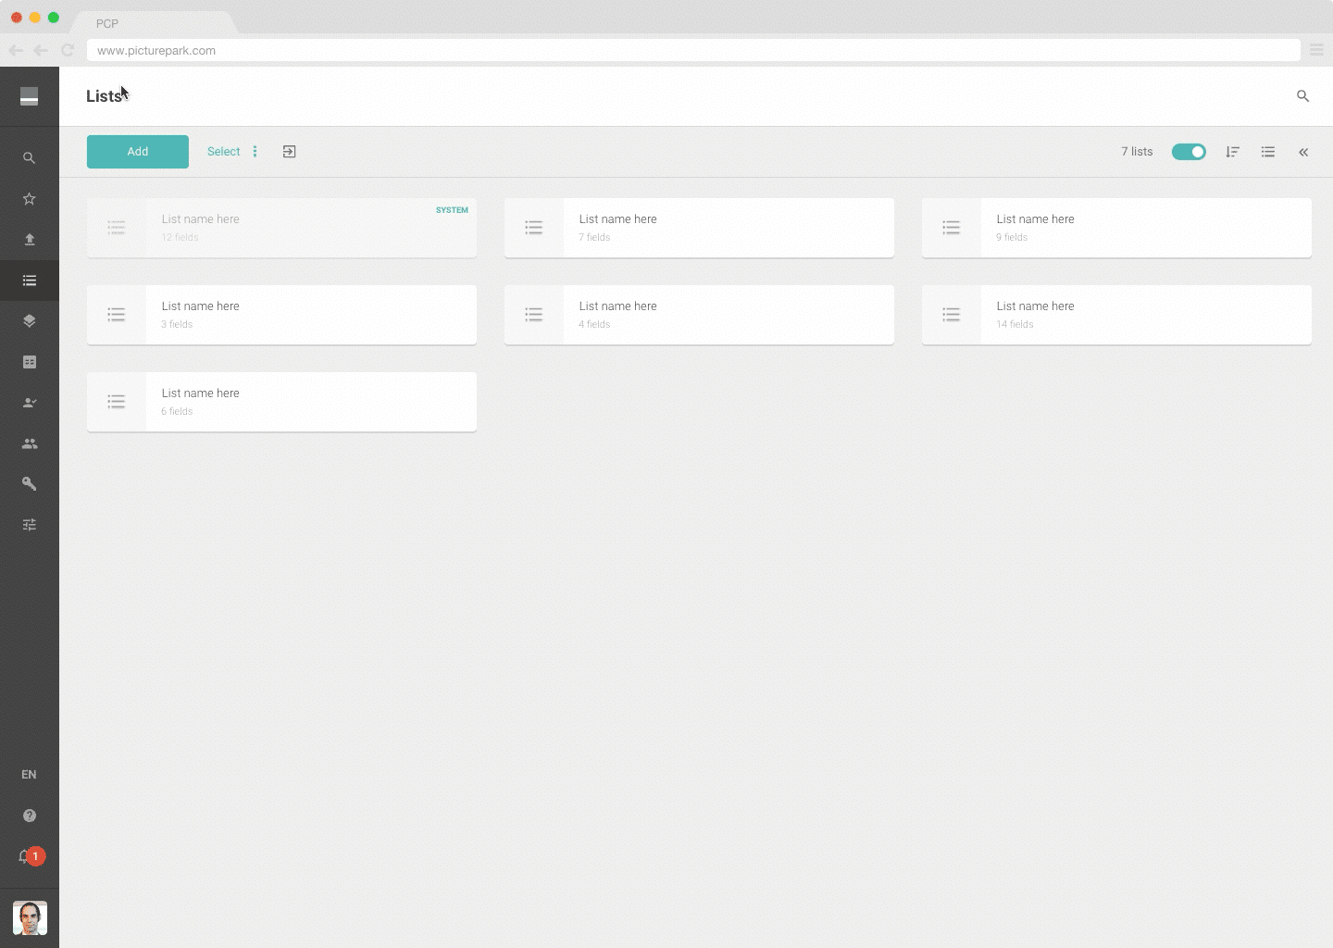
Task: Open favorites star in sidebar
Action: (x=30, y=199)
